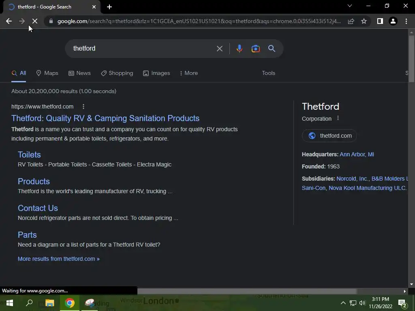Screen dimensions: 415x311
Task: Select the All results tab
Action: (19, 73)
